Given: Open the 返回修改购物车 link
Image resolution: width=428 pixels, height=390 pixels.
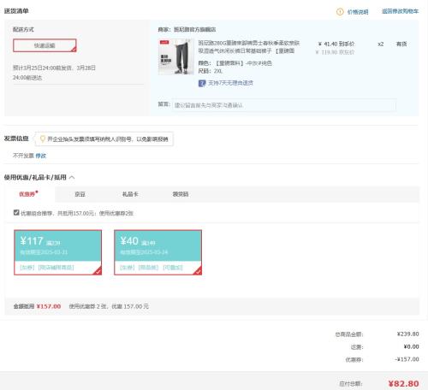Looking at the screenshot, I should (400, 11).
